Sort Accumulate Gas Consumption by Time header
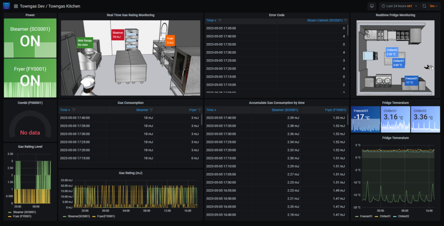Viewport: 444px width, 226px height. tap(210, 110)
